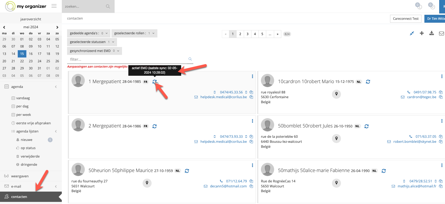Email decann5@hotmail.com
The width and height of the screenshot is (445, 204).
(228, 186)
